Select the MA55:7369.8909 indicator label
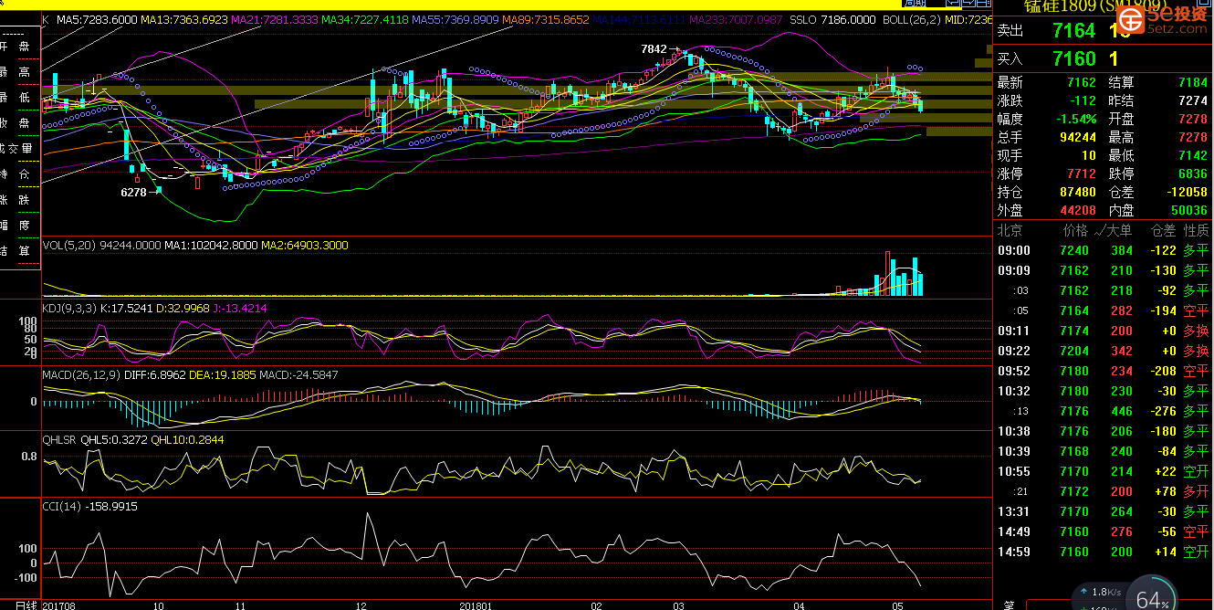This screenshot has height=610, width=1214. point(454,19)
